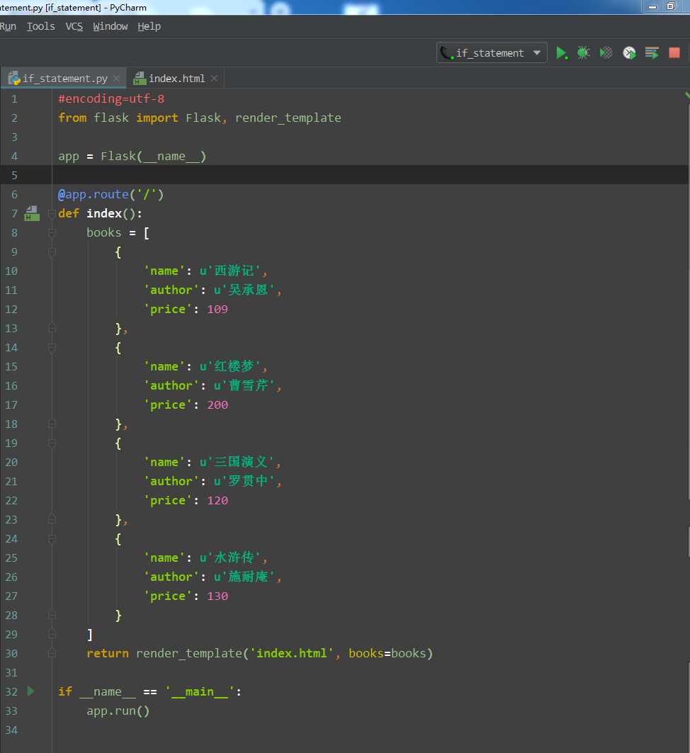
Task: Collapse fold marker on line 13
Action: coord(52,328)
